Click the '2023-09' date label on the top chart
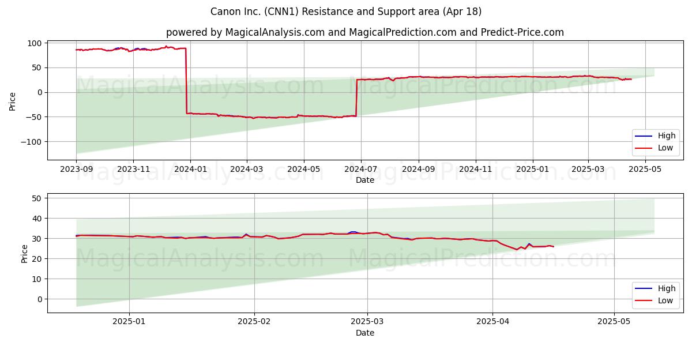 [76, 170]
